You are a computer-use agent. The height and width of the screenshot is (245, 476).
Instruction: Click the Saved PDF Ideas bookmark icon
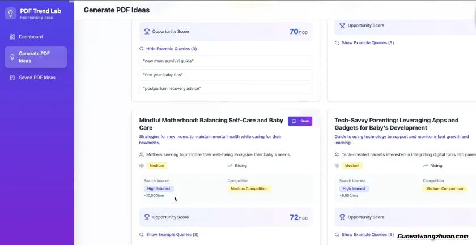12,78
